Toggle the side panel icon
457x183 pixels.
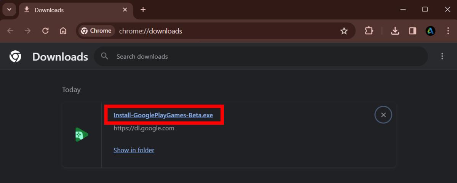tap(413, 31)
